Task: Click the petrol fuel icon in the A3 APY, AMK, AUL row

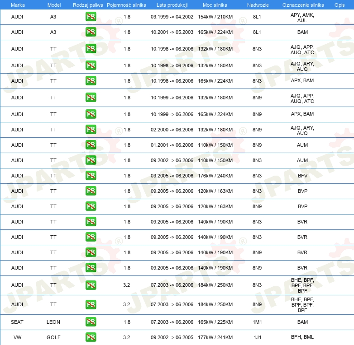Action: click(x=91, y=17)
